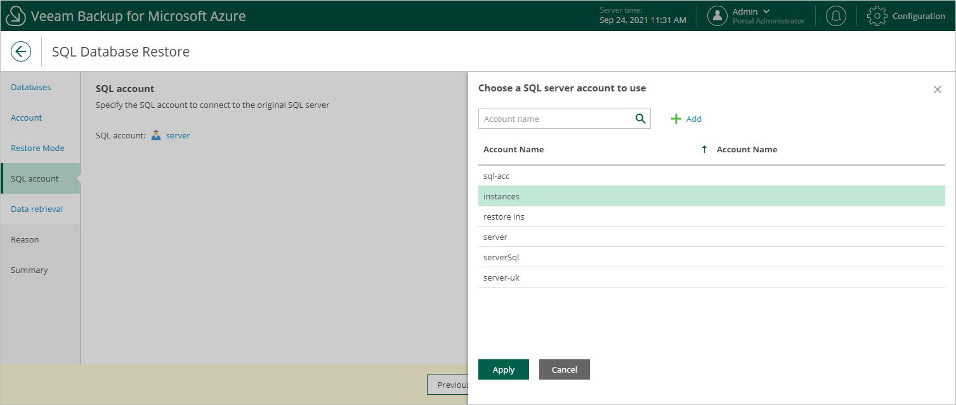This screenshot has height=405, width=956.
Task: Click the server SQL account link
Action: (178, 135)
